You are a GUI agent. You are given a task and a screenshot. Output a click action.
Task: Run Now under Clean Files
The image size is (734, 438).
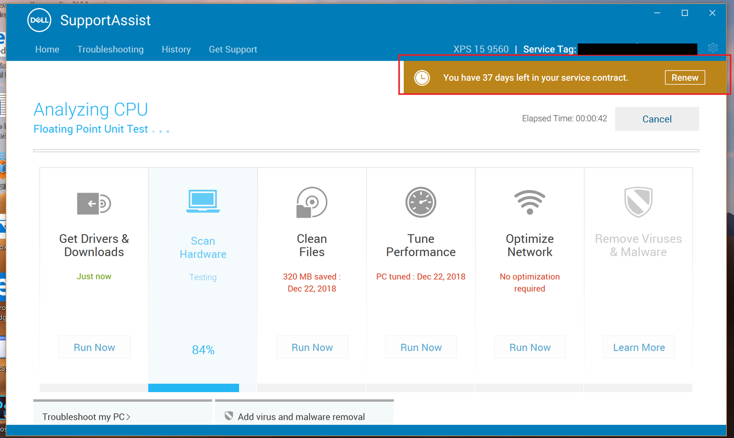(x=312, y=347)
